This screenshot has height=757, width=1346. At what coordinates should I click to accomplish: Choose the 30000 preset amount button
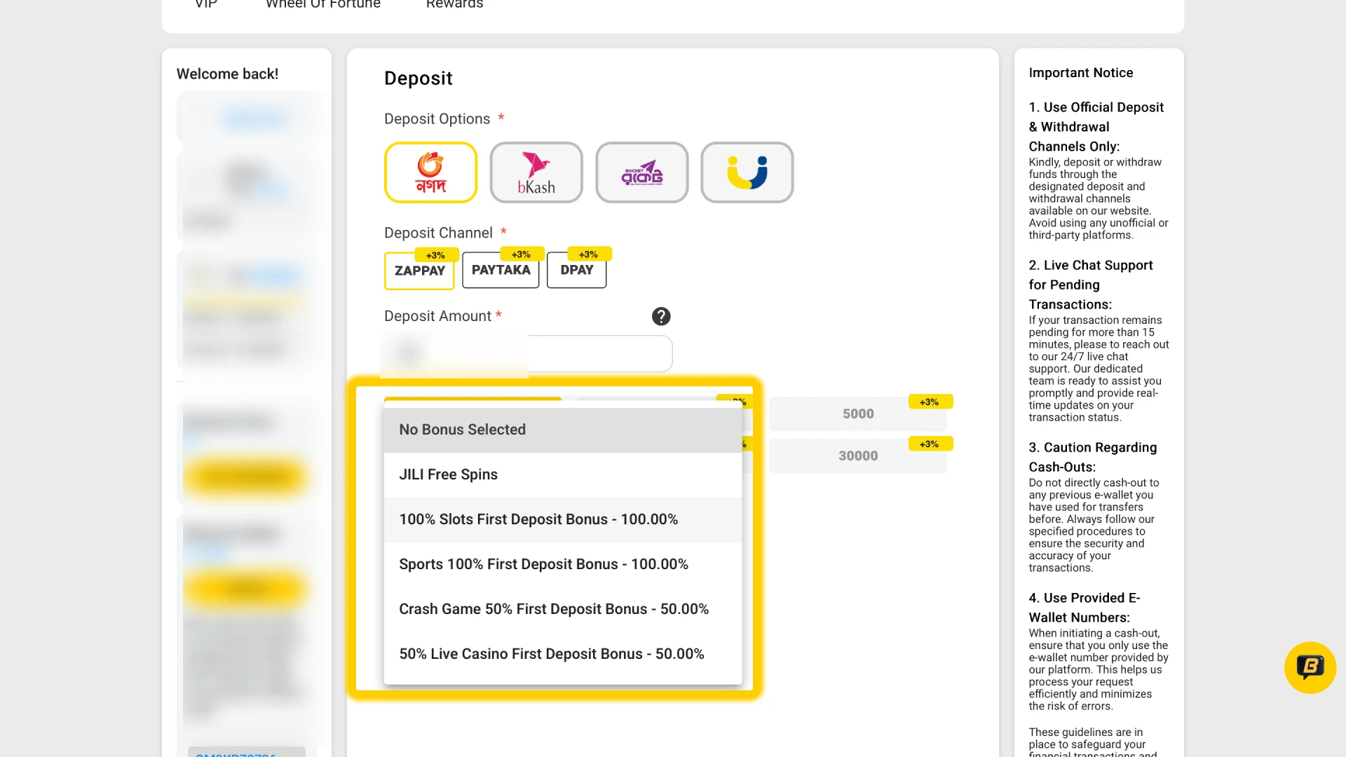(x=857, y=456)
